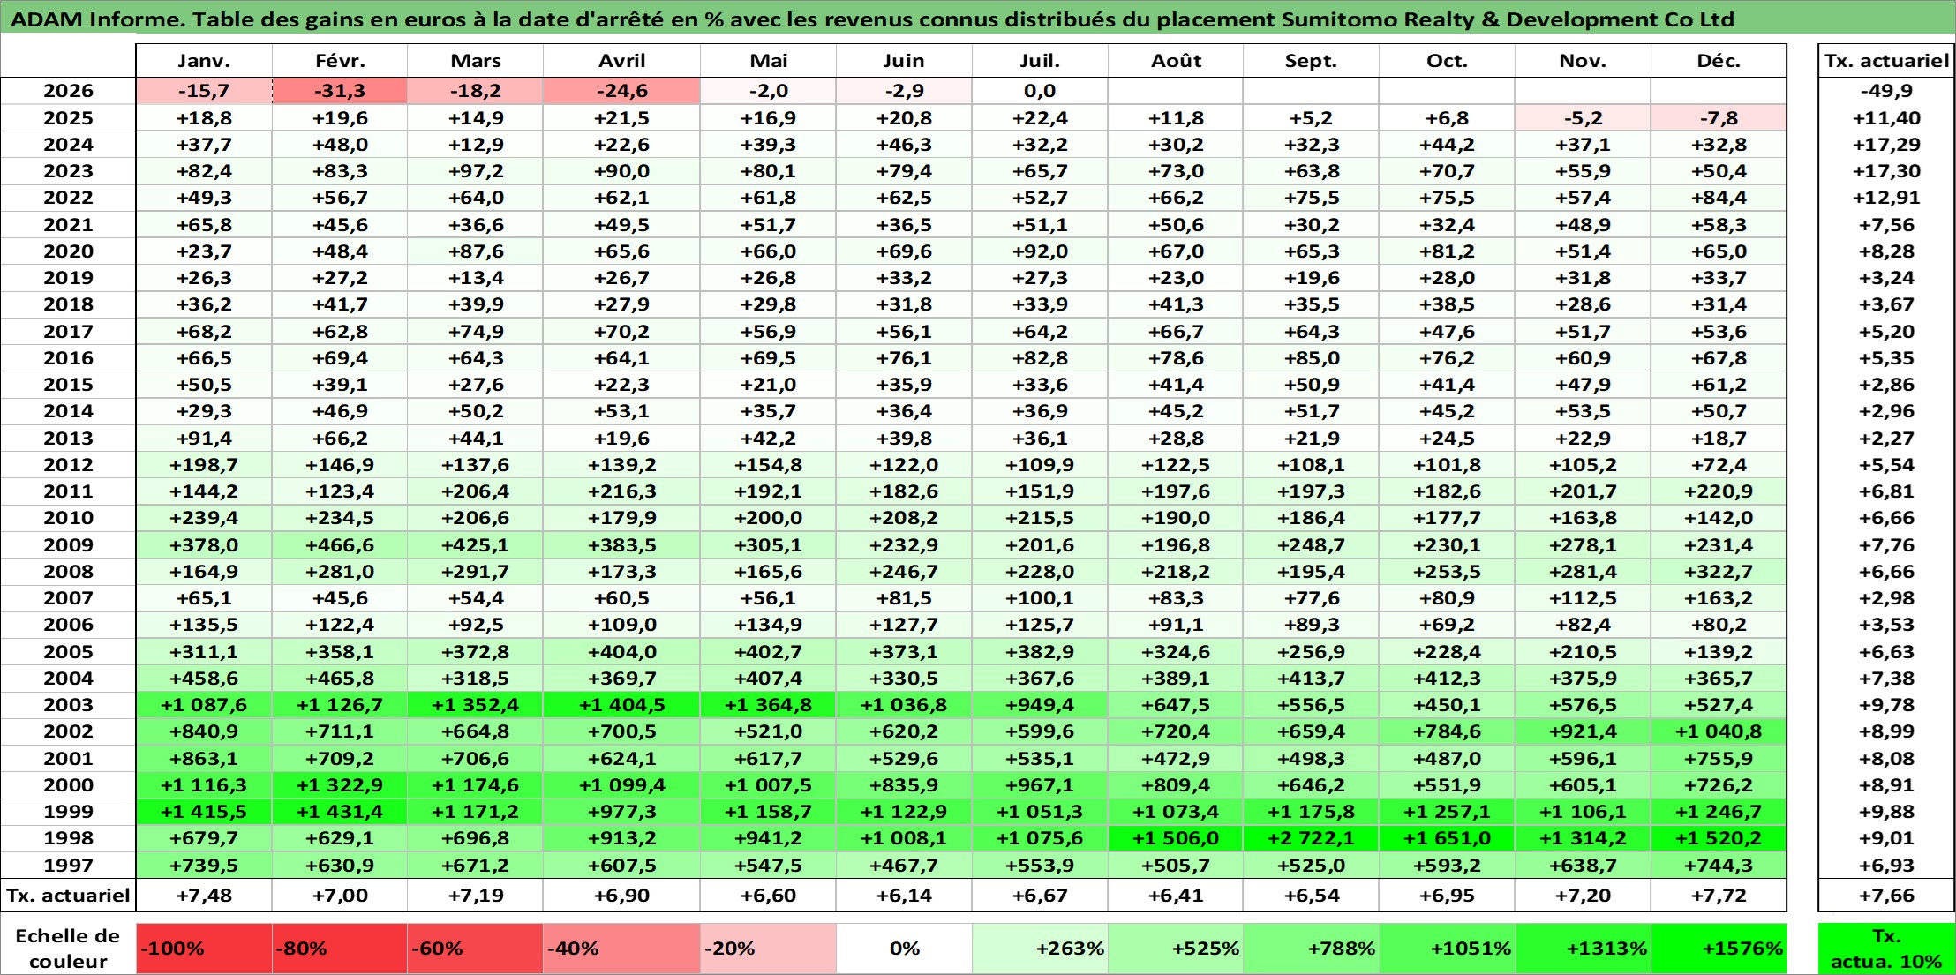This screenshot has width=1956, height=975.
Task: Click the Oct. column header
Action: 1448,61
